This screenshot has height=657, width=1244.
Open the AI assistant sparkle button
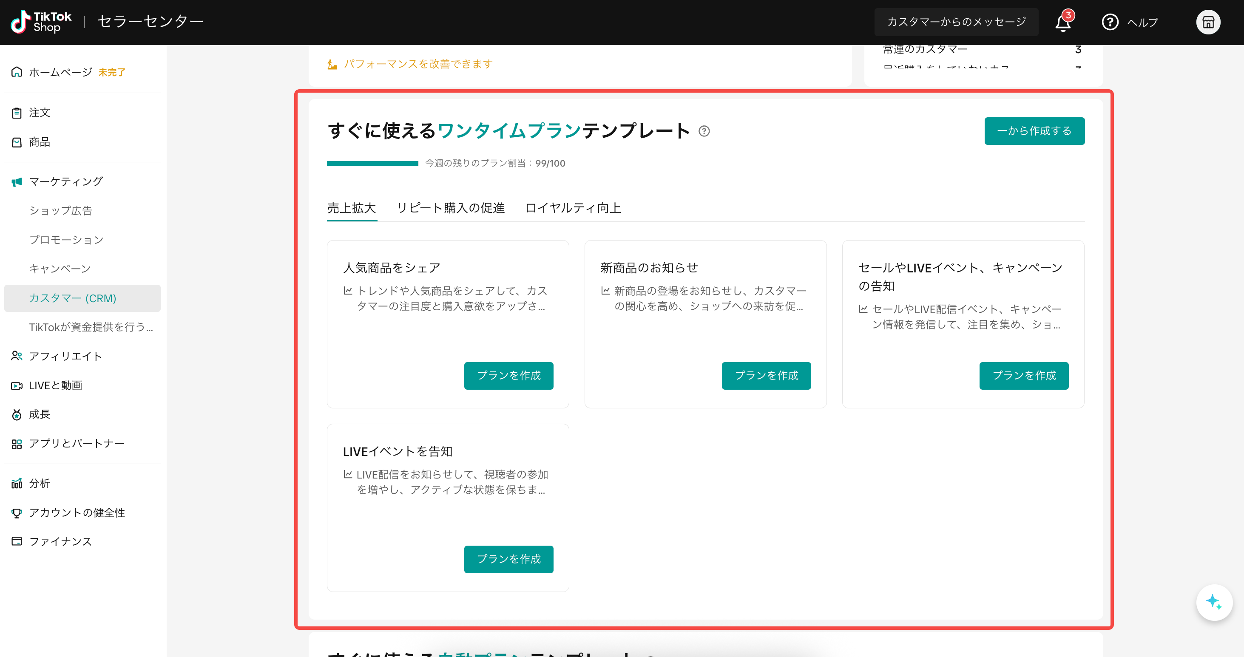pos(1214,602)
